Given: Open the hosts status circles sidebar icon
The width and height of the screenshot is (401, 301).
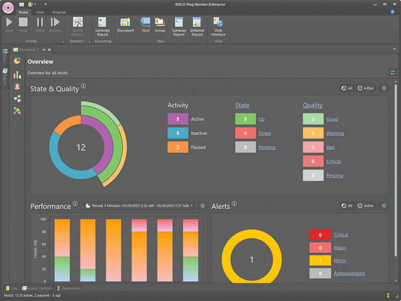Looking at the screenshot, I should tap(17, 99).
